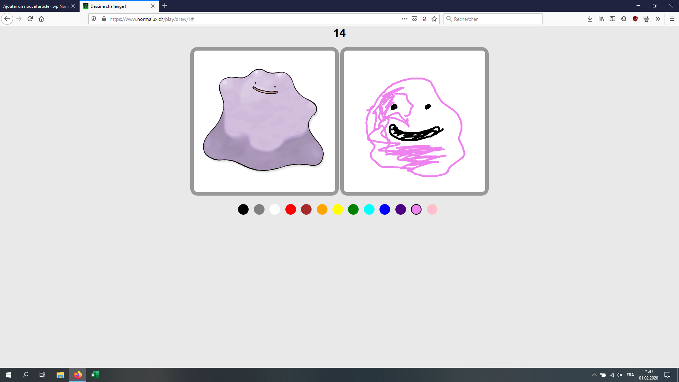Open the Downloads panel
The width and height of the screenshot is (679, 382).
point(590,19)
